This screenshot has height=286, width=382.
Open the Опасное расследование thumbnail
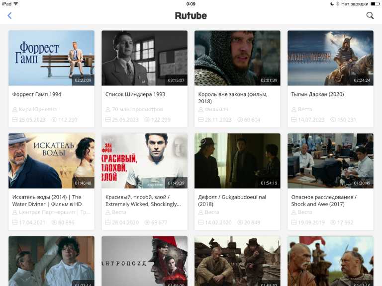pyautogui.click(x=330, y=161)
